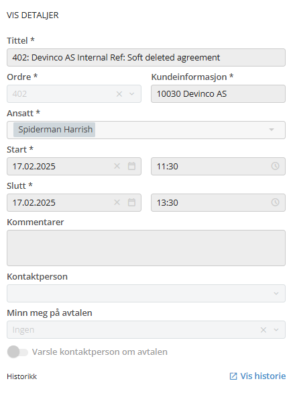This screenshot has height=412, width=289.
Task: Clear the Start date 17.02.2025
Action: coord(117,166)
